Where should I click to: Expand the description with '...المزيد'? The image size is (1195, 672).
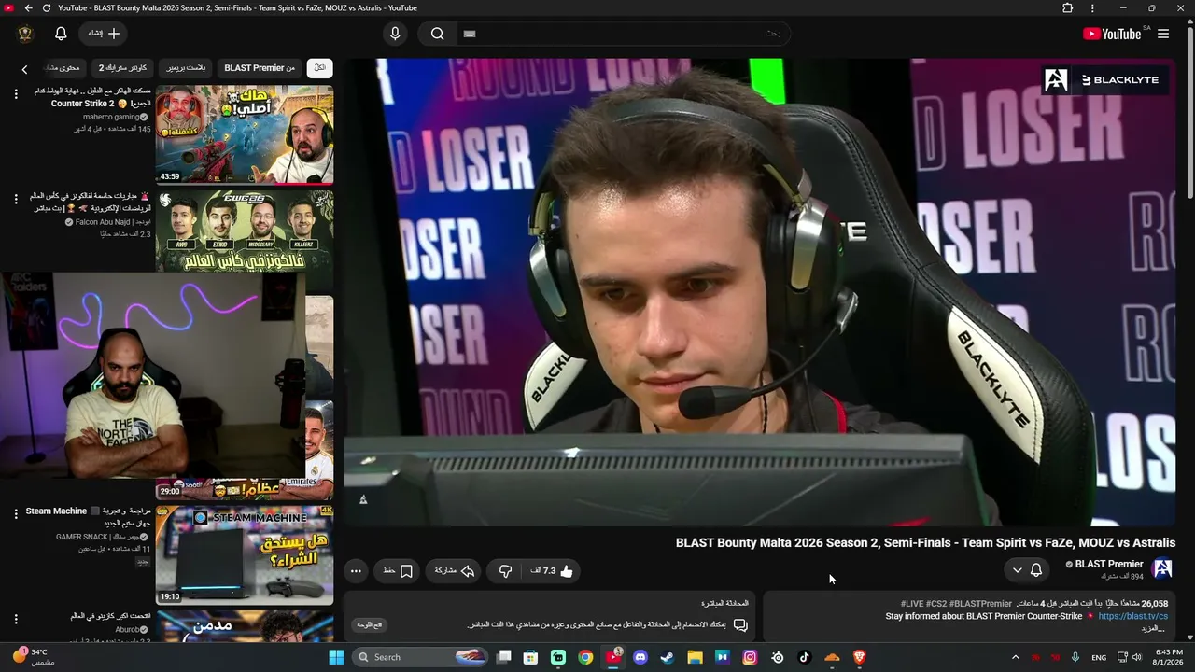(1154, 628)
